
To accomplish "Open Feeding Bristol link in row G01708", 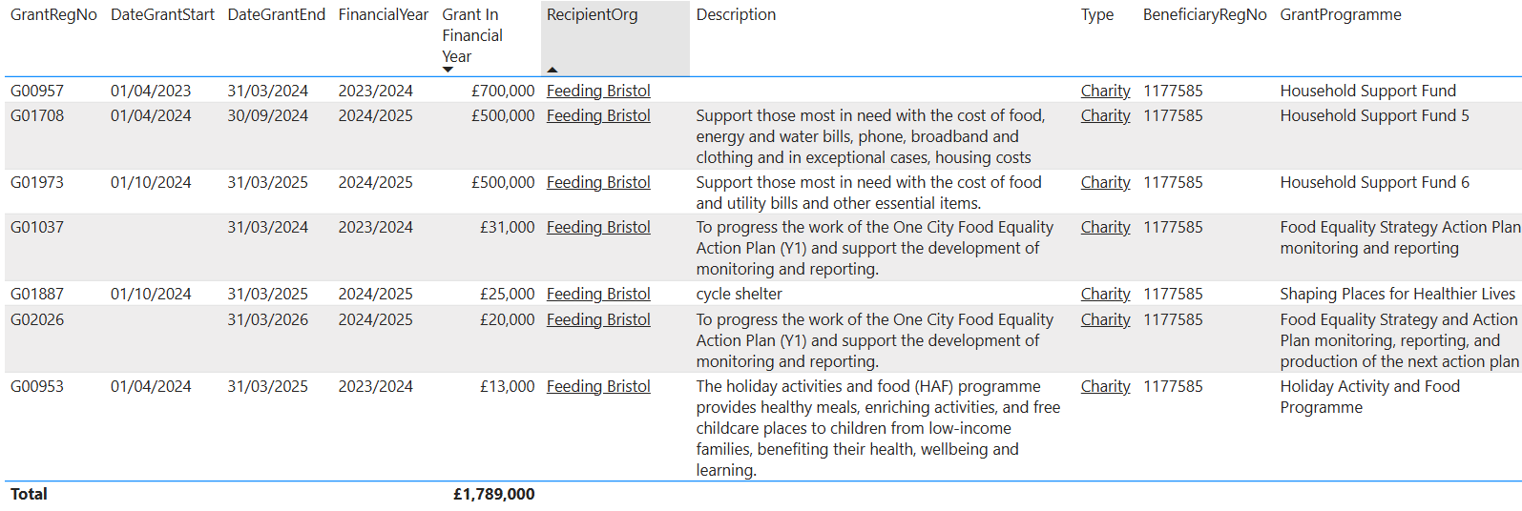I will pos(598,116).
